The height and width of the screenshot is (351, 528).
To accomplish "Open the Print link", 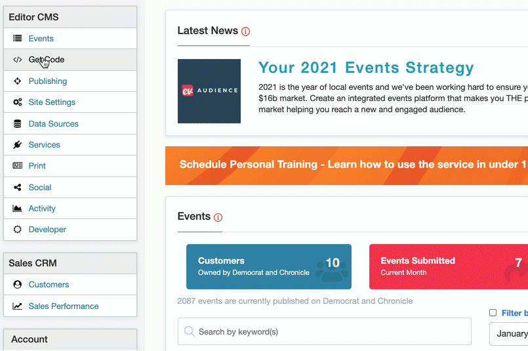I will [x=70, y=166].
